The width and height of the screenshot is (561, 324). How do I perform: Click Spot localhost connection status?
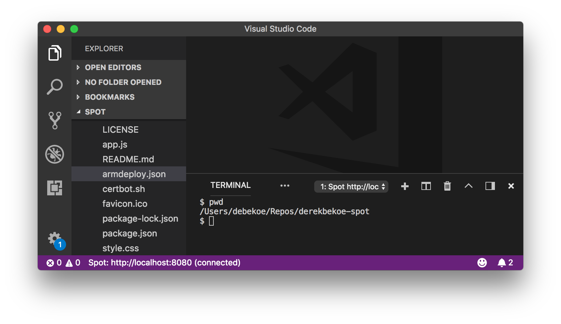164,263
